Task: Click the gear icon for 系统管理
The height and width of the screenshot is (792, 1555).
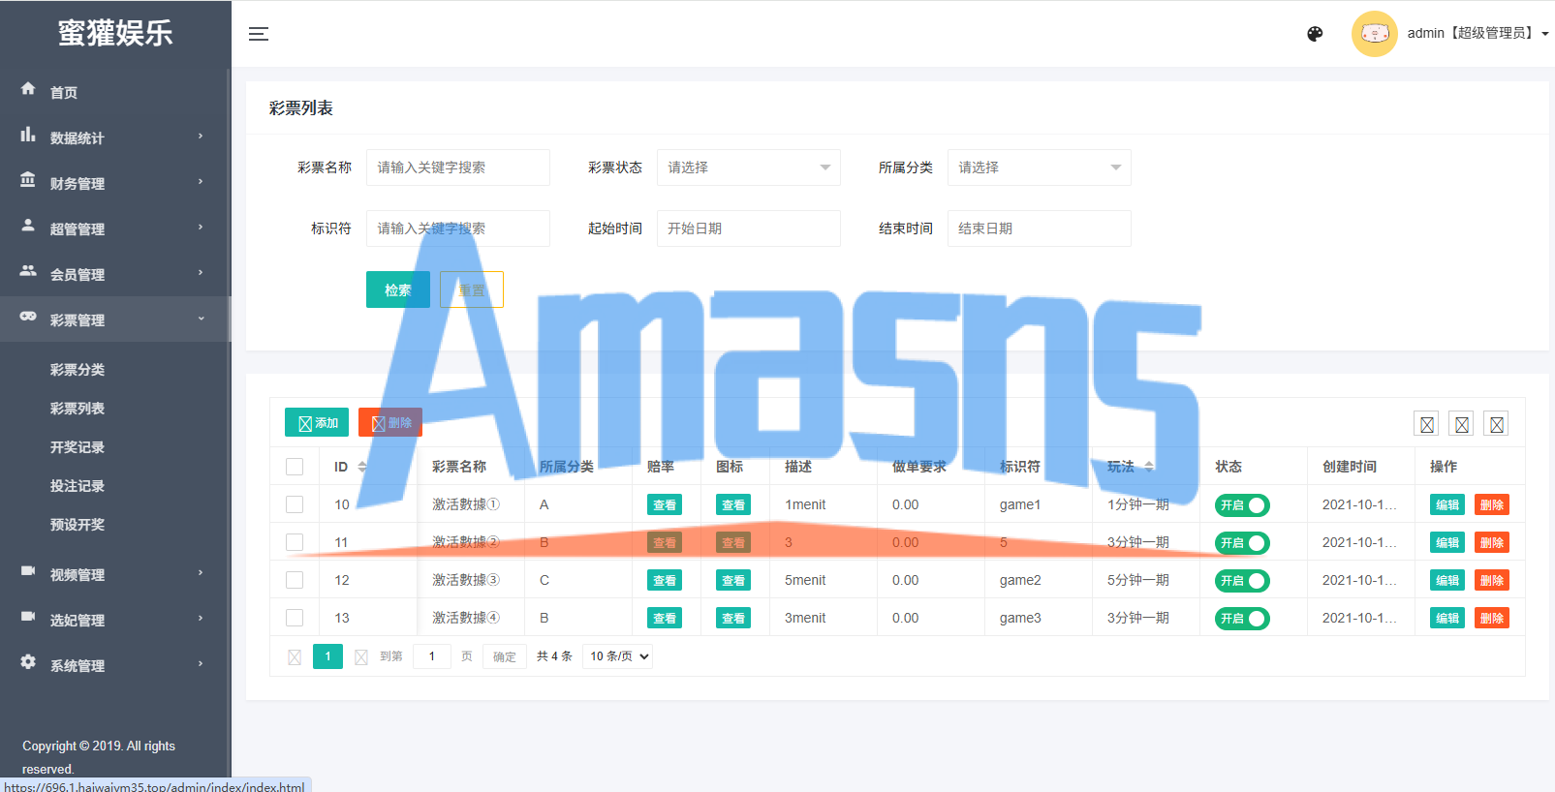Action: (x=28, y=662)
